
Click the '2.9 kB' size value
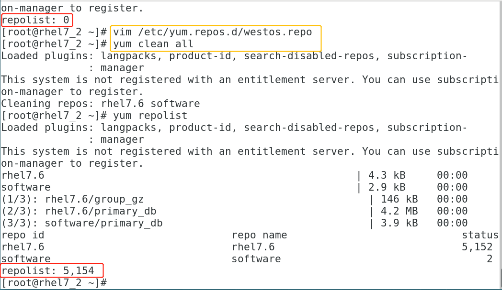(x=387, y=187)
